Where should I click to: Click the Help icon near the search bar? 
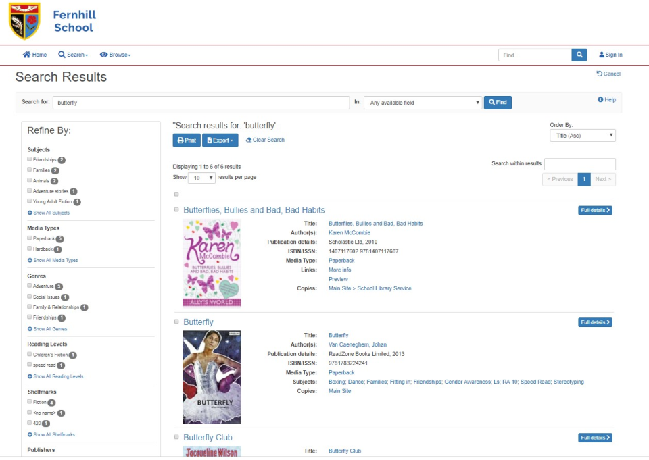point(600,99)
